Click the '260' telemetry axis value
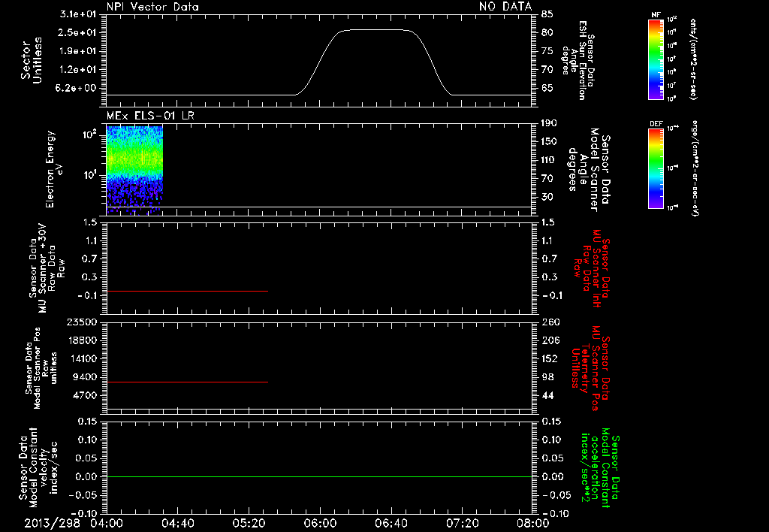 coord(549,322)
